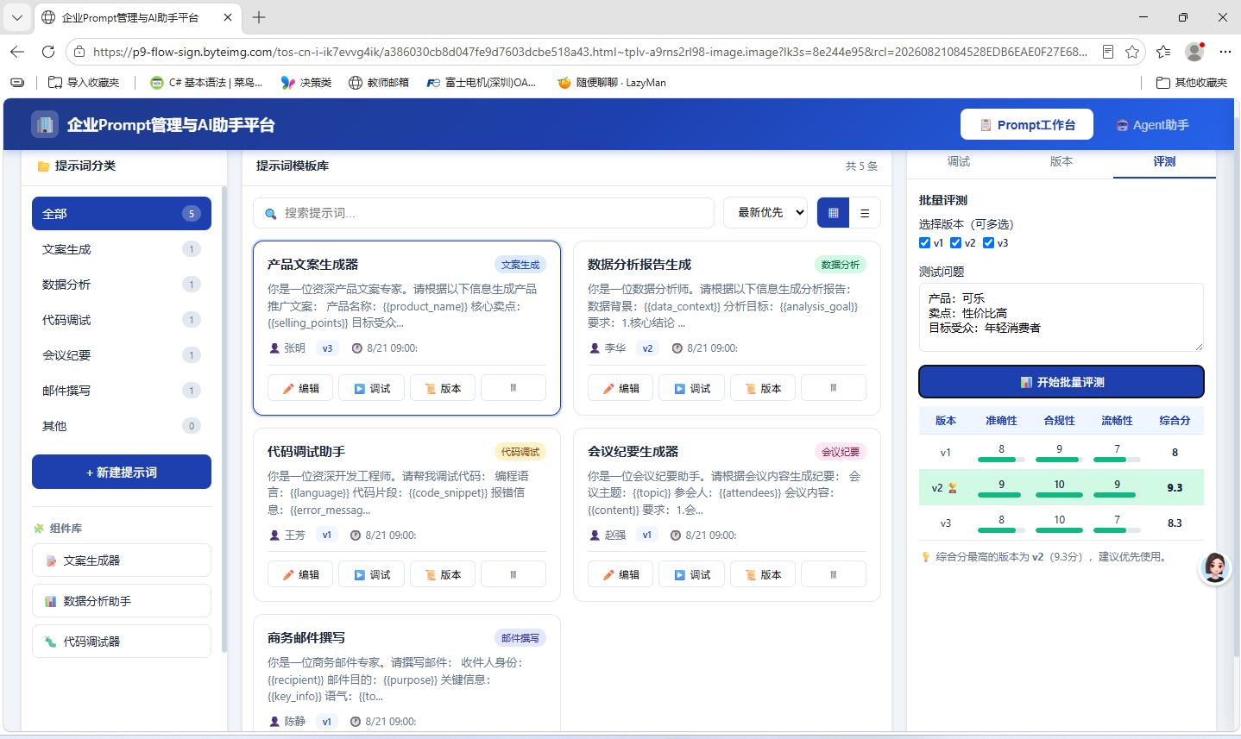1241x739 pixels.
Task: Select 文案生成 category in sidebar
Action: coord(122,249)
